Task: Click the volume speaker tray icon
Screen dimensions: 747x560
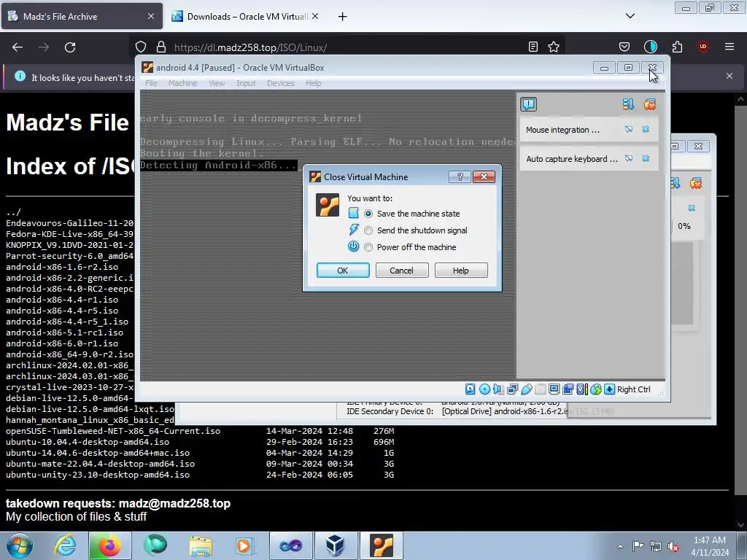Action: (673, 546)
